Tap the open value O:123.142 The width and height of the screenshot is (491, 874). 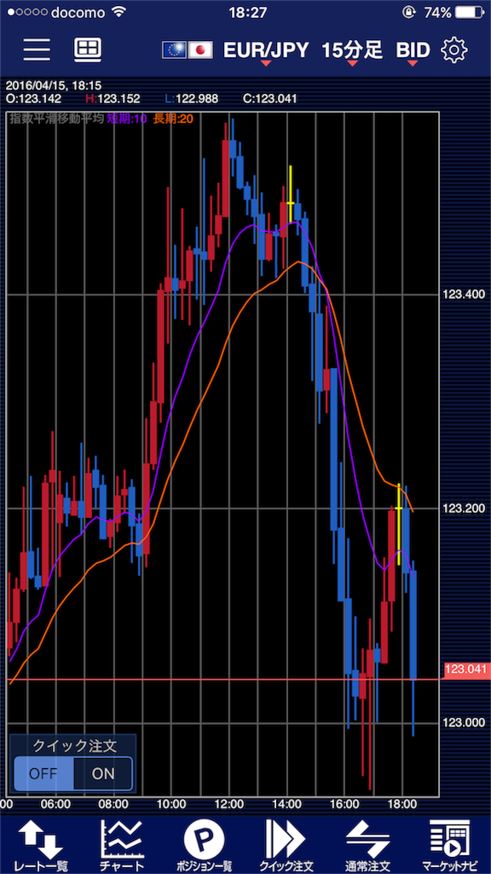click(33, 99)
